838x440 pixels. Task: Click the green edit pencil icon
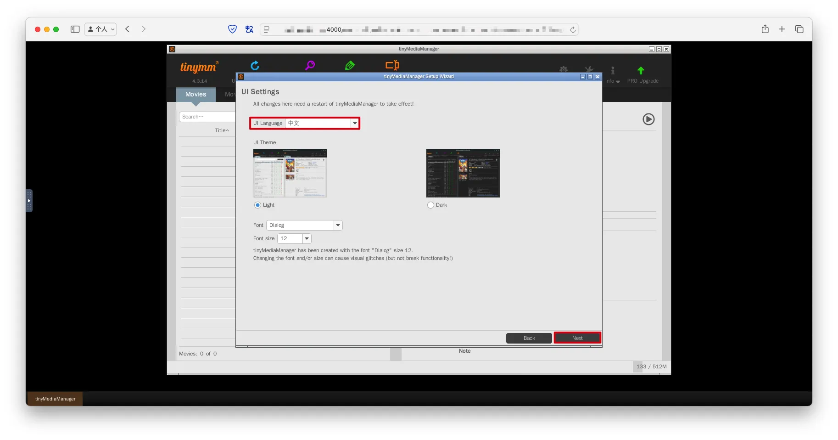click(x=350, y=66)
